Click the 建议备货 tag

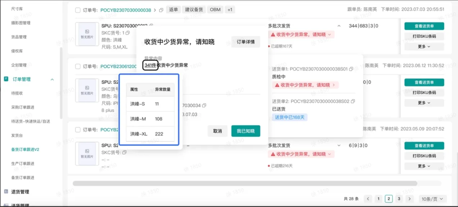(x=194, y=10)
